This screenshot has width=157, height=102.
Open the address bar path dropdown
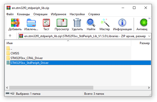[x=149, y=36]
